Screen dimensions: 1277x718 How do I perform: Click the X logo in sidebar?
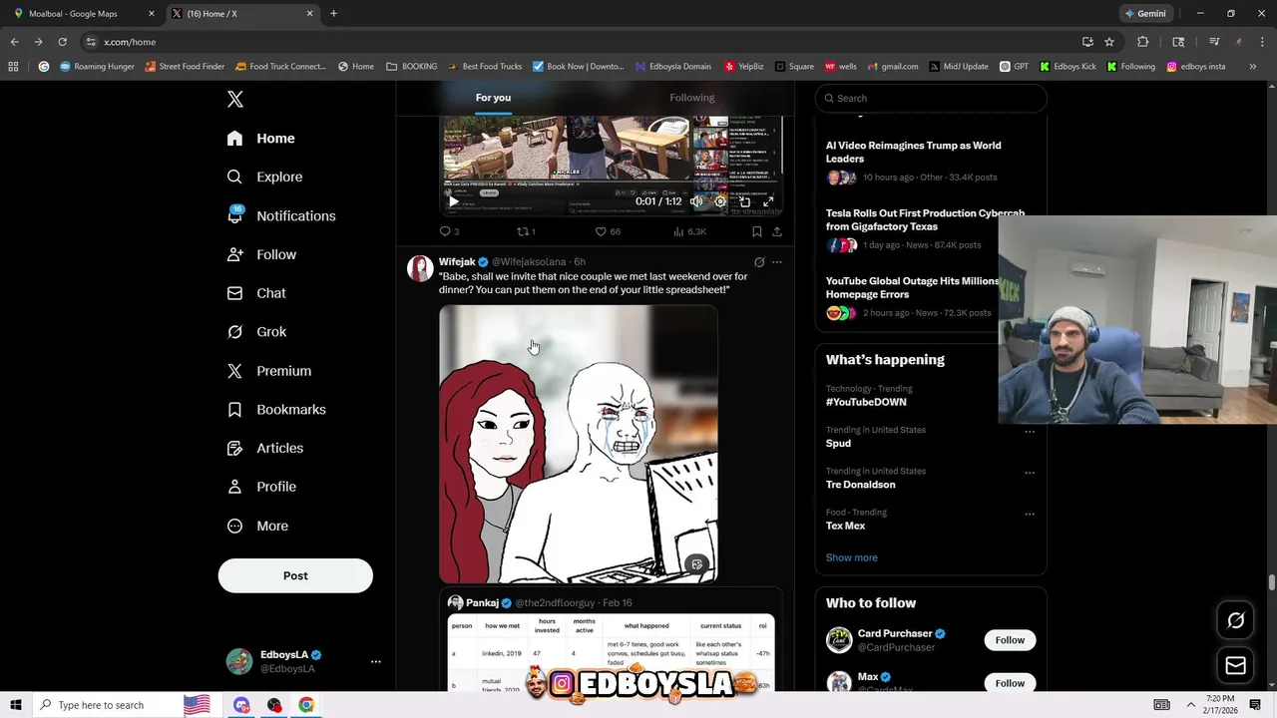coord(234,99)
